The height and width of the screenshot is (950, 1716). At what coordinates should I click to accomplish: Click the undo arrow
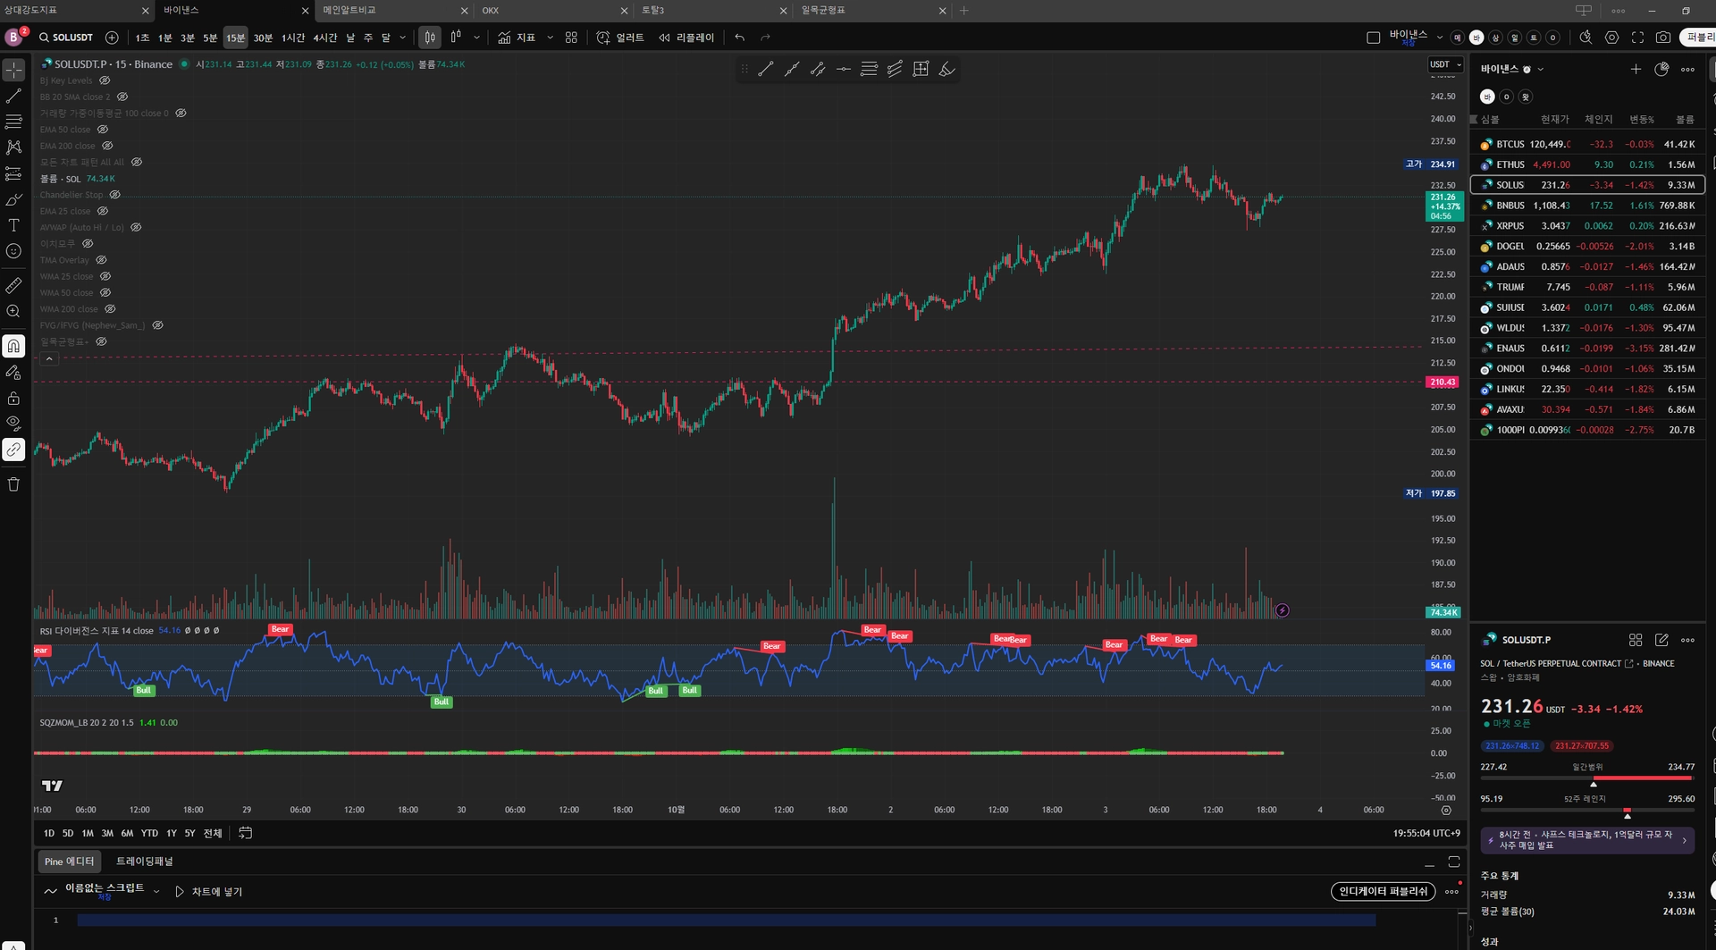click(x=739, y=38)
